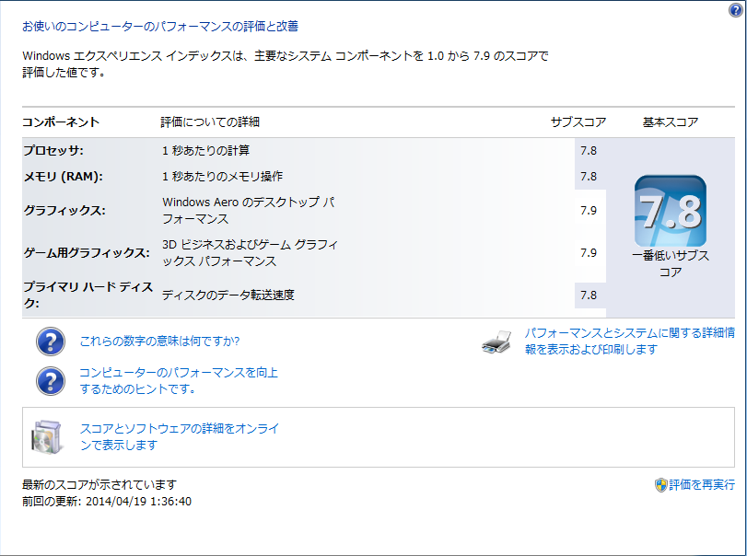The image size is (747, 556).
Task: Open link パフォーマンスとシステムに関する詳細情報を表示および印刷
Action: 630,341
